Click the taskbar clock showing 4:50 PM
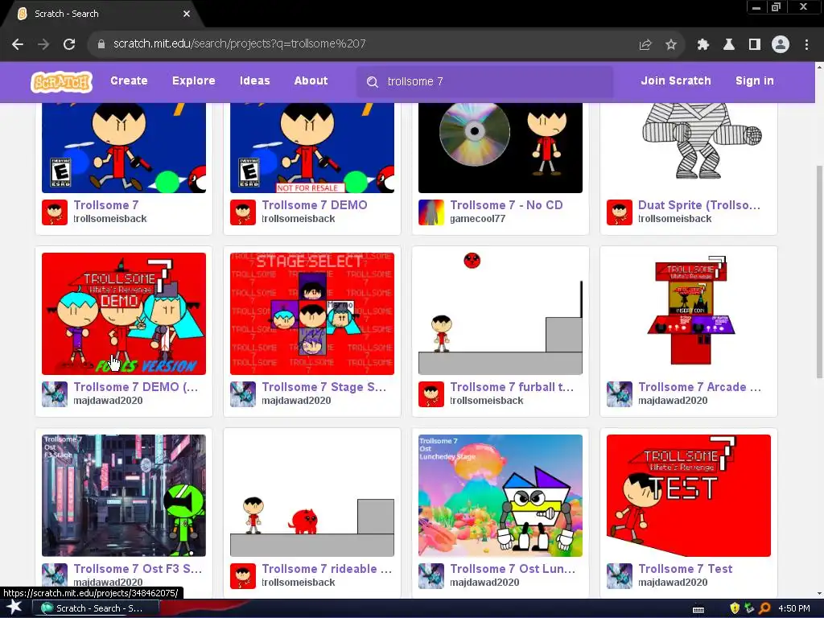The image size is (824, 618). 793,608
